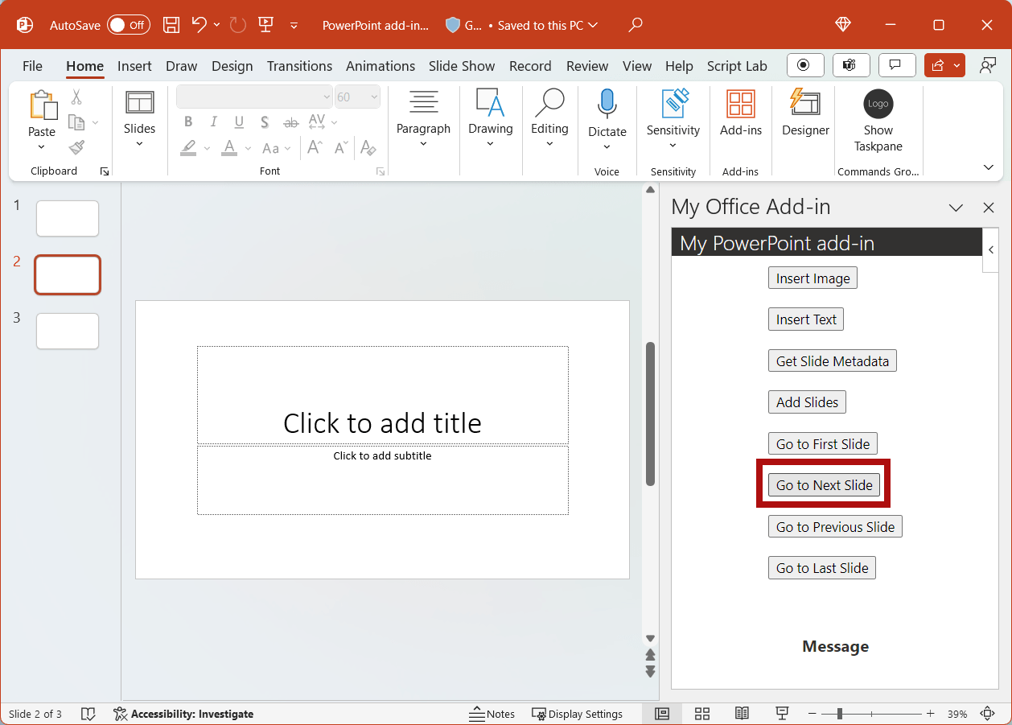This screenshot has width=1012, height=725.
Task: Apply Underline to text
Action: click(x=238, y=122)
